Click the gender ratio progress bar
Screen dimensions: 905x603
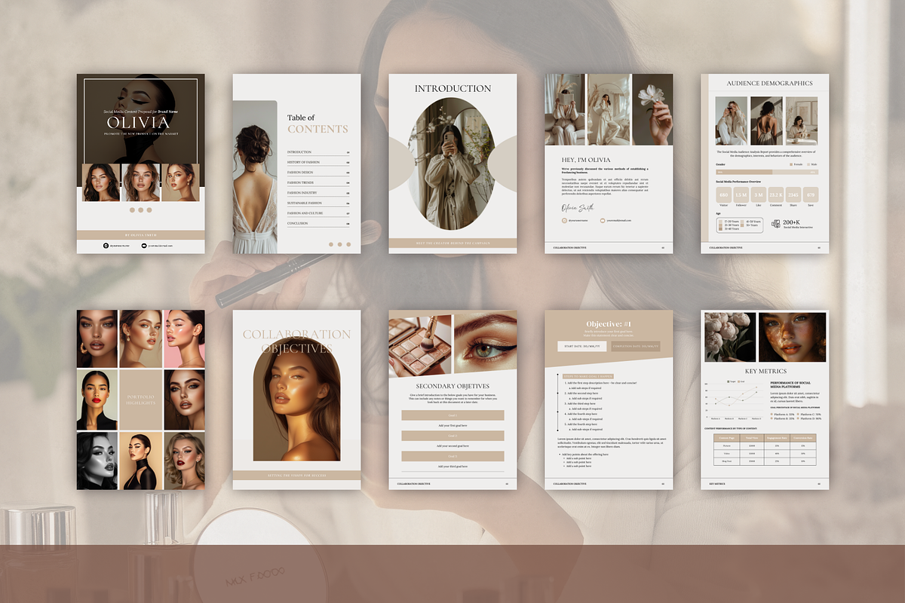click(768, 172)
